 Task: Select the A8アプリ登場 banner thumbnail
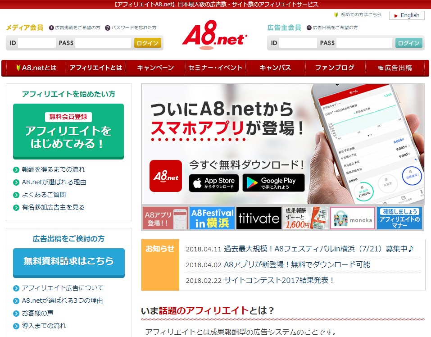[x=165, y=218]
